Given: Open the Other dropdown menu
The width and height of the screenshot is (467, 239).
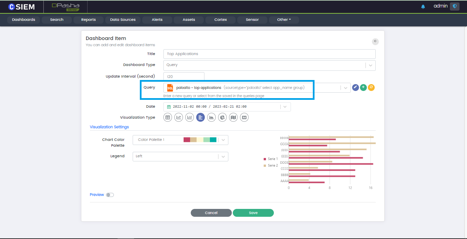Looking at the screenshot, I should pyautogui.click(x=284, y=20).
